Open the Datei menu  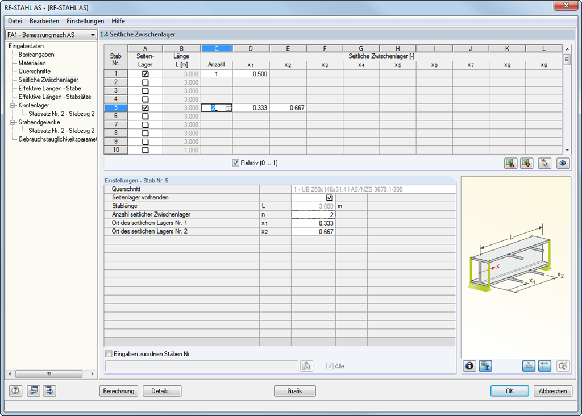pos(15,21)
